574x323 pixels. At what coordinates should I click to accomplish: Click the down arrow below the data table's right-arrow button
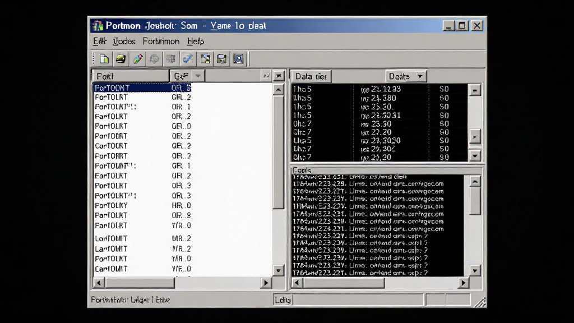coord(475,156)
